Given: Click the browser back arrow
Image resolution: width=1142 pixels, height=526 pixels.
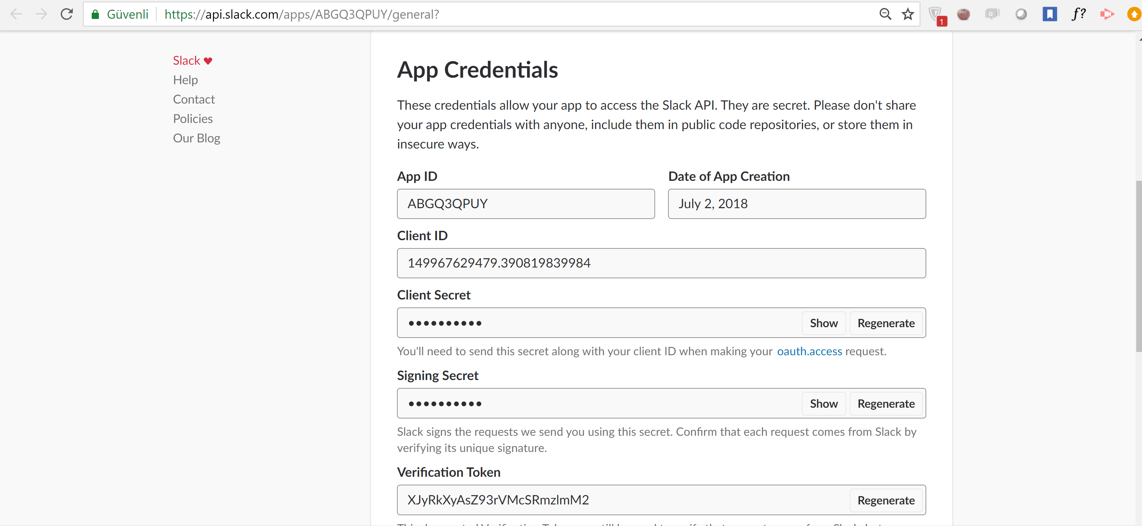Looking at the screenshot, I should click(16, 14).
